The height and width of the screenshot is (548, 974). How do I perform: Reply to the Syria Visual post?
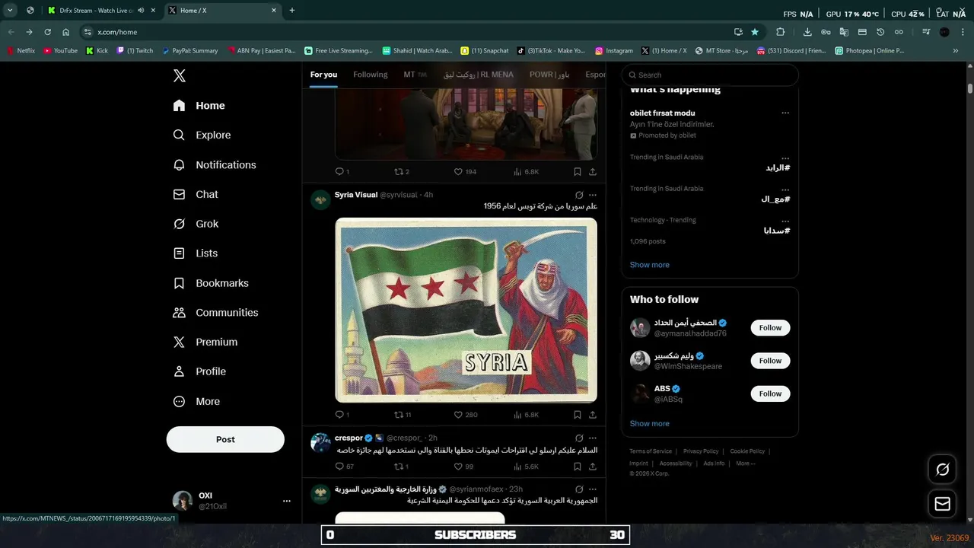(x=342, y=415)
